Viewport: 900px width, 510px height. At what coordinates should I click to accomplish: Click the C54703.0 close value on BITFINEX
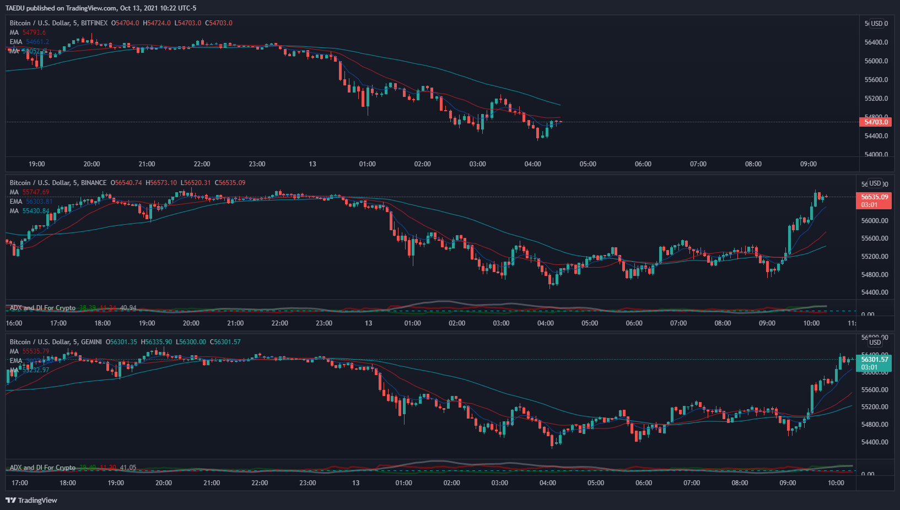[x=219, y=23]
